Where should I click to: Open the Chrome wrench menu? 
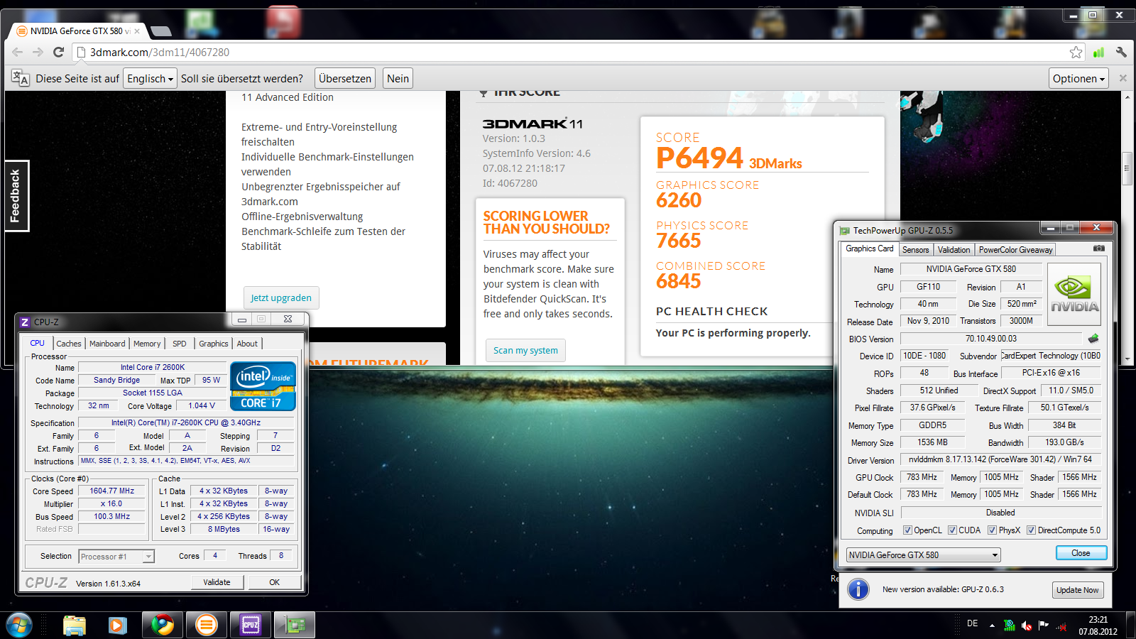pos(1121,52)
